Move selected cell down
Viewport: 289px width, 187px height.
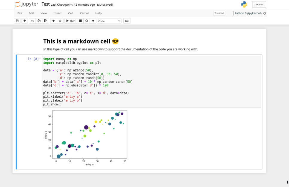pyautogui.click(x=60, y=21)
